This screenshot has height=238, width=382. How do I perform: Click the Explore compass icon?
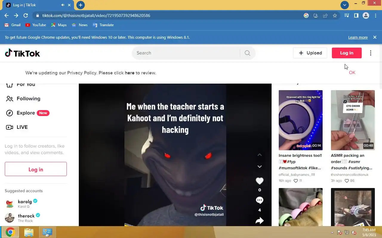10,113
